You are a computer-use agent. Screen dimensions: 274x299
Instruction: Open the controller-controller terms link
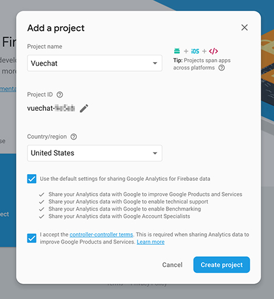[101, 234]
